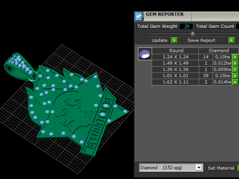Select the round gem thumbnail
This screenshot has height=179, width=239.
point(145,54)
